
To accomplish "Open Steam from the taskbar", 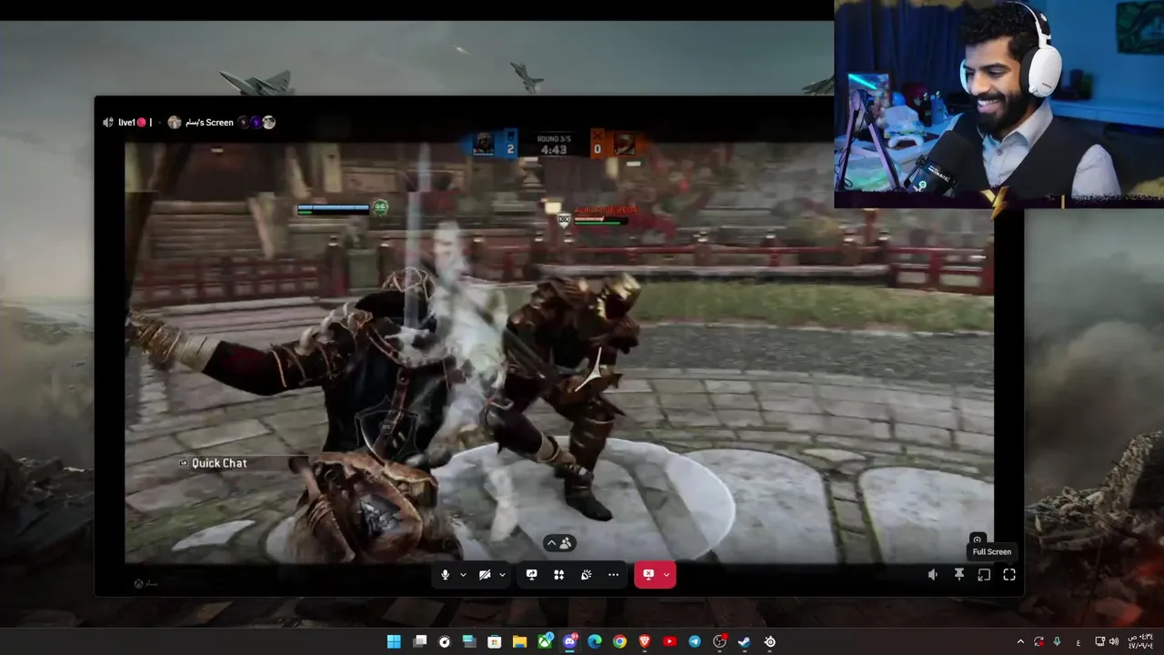I will pyautogui.click(x=744, y=641).
